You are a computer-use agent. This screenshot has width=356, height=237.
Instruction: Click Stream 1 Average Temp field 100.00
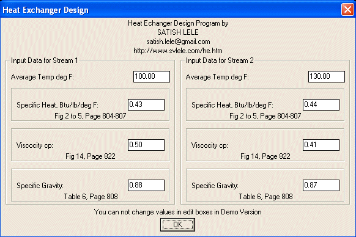152,76
